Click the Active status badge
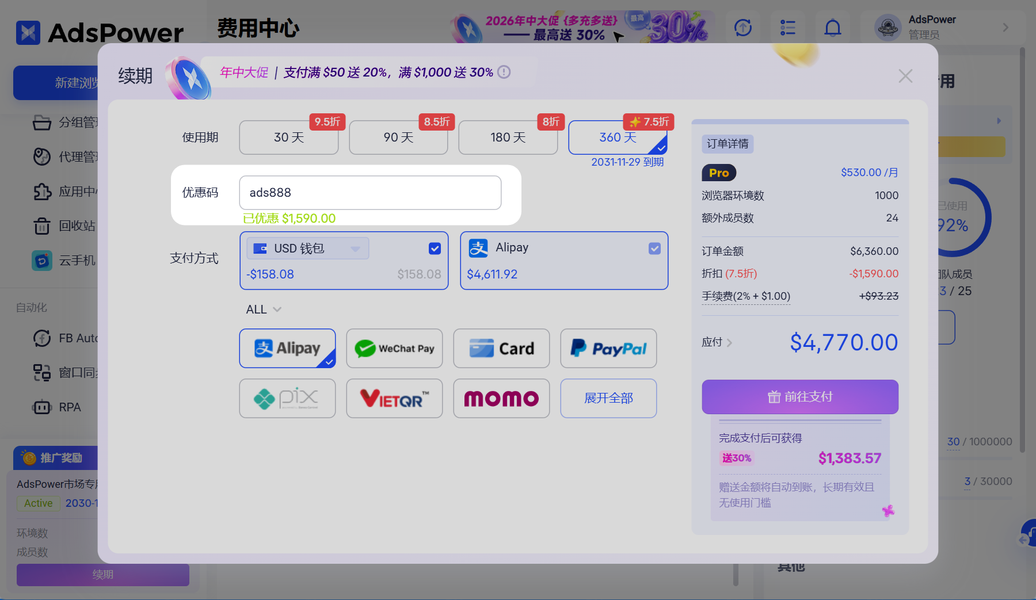 (x=38, y=503)
